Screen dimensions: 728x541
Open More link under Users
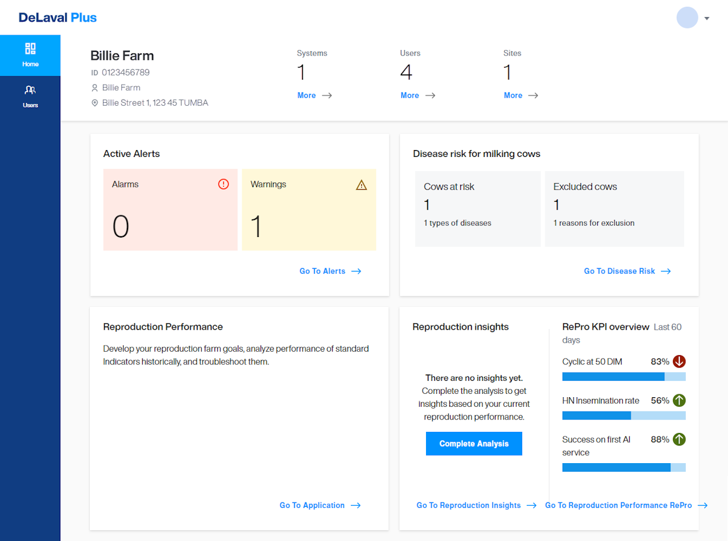(417, 95)
